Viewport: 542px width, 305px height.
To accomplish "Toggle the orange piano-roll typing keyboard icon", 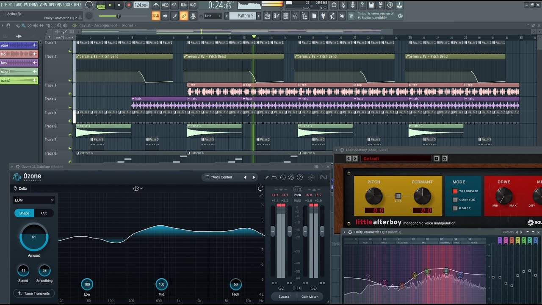I will [x=155, y=16].
